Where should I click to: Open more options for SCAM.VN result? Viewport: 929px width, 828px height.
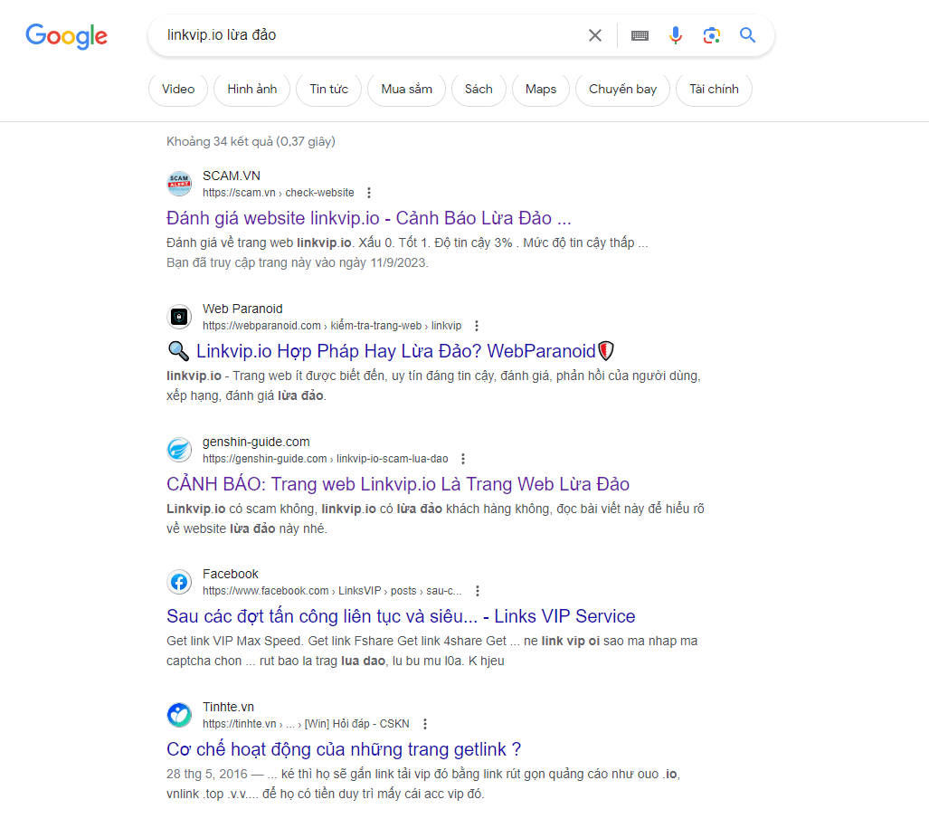[x=369, y=193]
